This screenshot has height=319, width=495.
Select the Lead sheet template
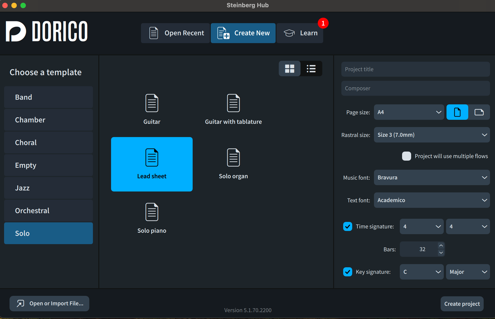pyautogui.click(x=152, y=164)
